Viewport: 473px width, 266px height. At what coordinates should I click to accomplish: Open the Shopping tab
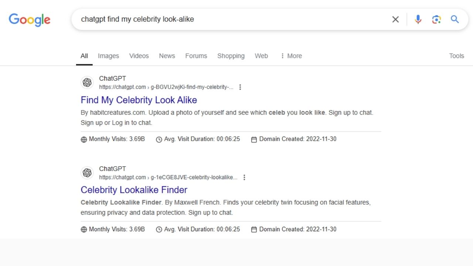[231, 56]
